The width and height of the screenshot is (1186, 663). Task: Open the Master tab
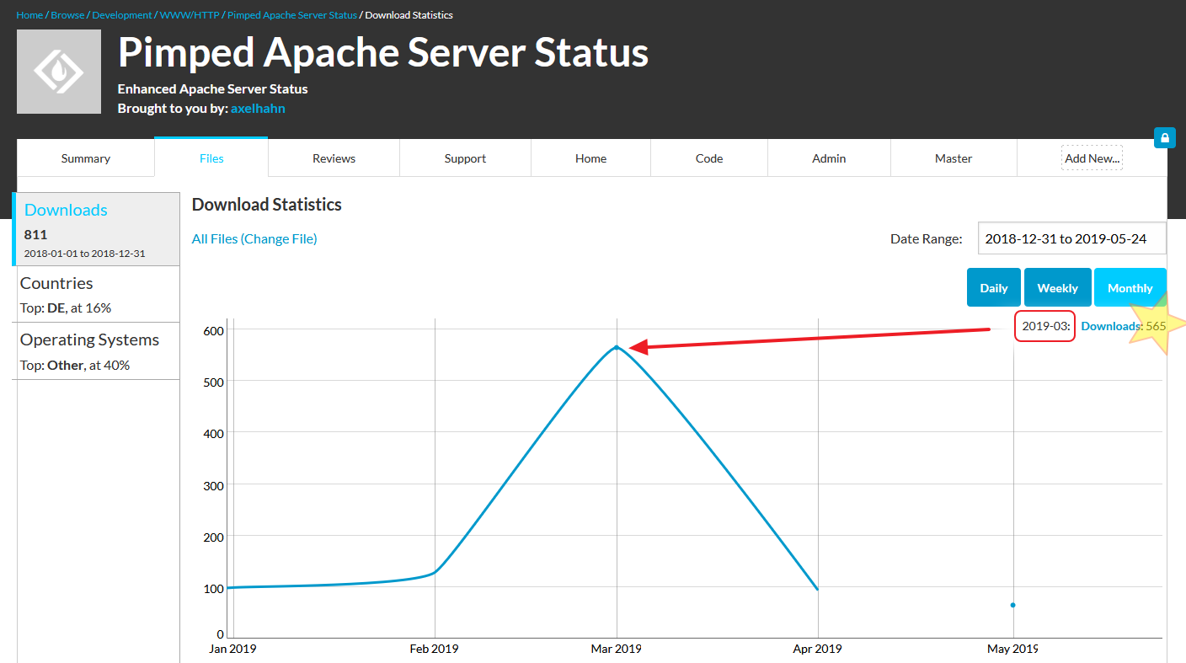click(x=954, y=158)
